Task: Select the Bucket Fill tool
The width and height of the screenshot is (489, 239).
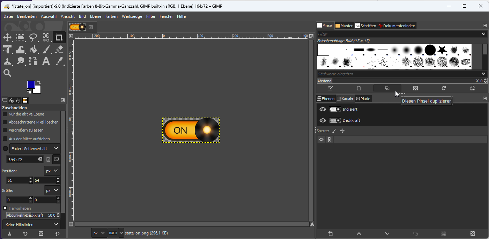Action: coord(33,50)
